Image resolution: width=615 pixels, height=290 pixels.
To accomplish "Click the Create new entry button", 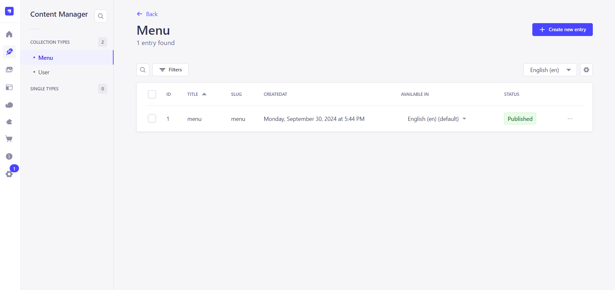I will [x=562, y=30].
